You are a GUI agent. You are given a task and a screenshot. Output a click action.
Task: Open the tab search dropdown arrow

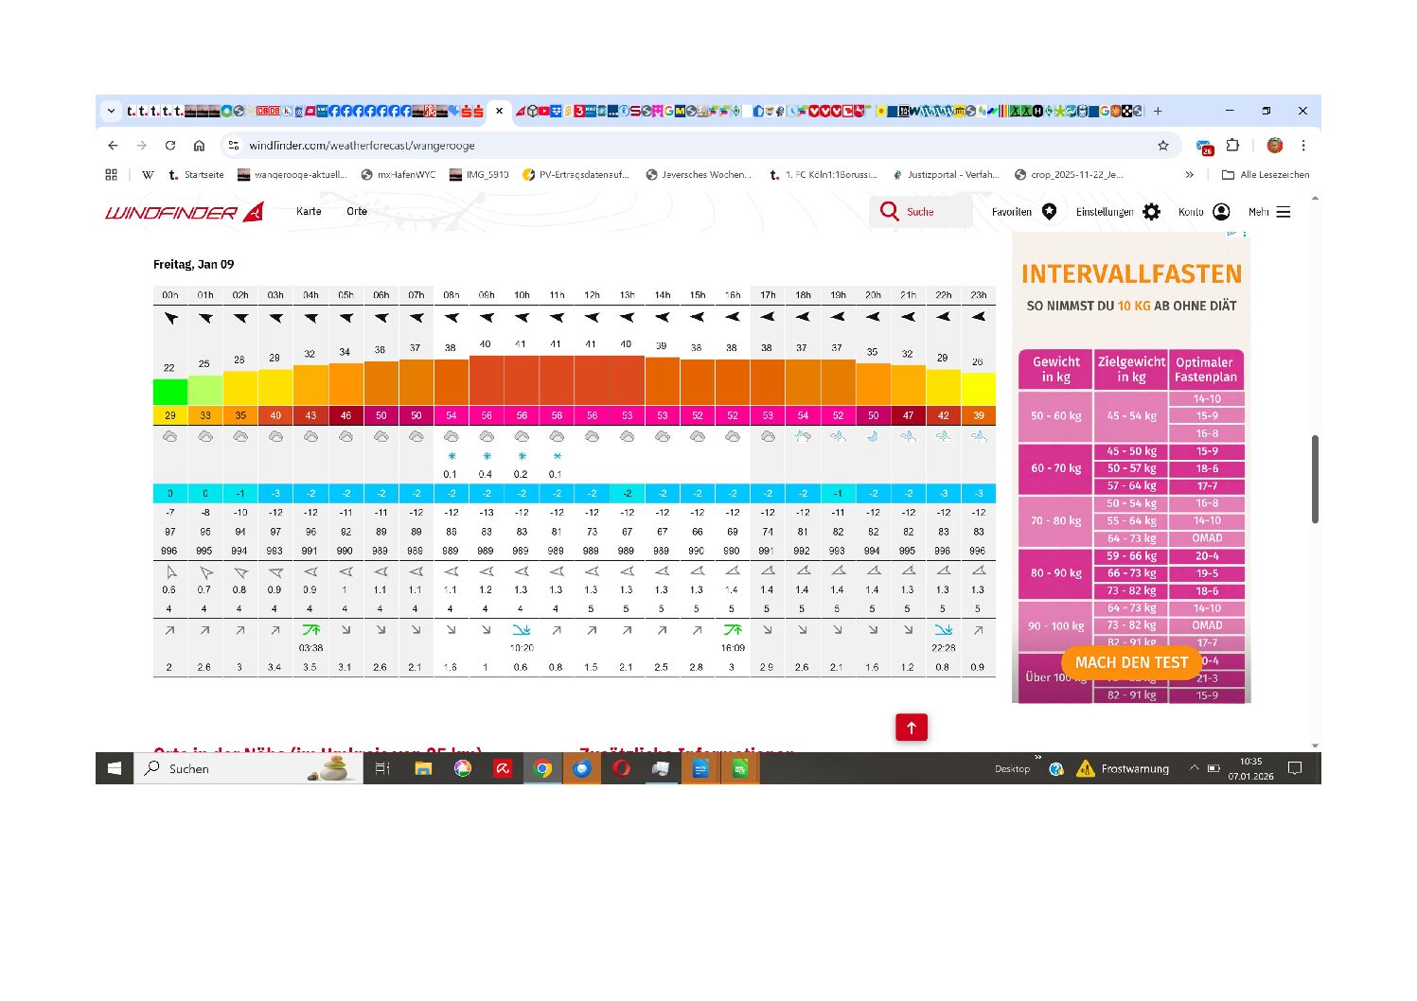coord(111,111)
